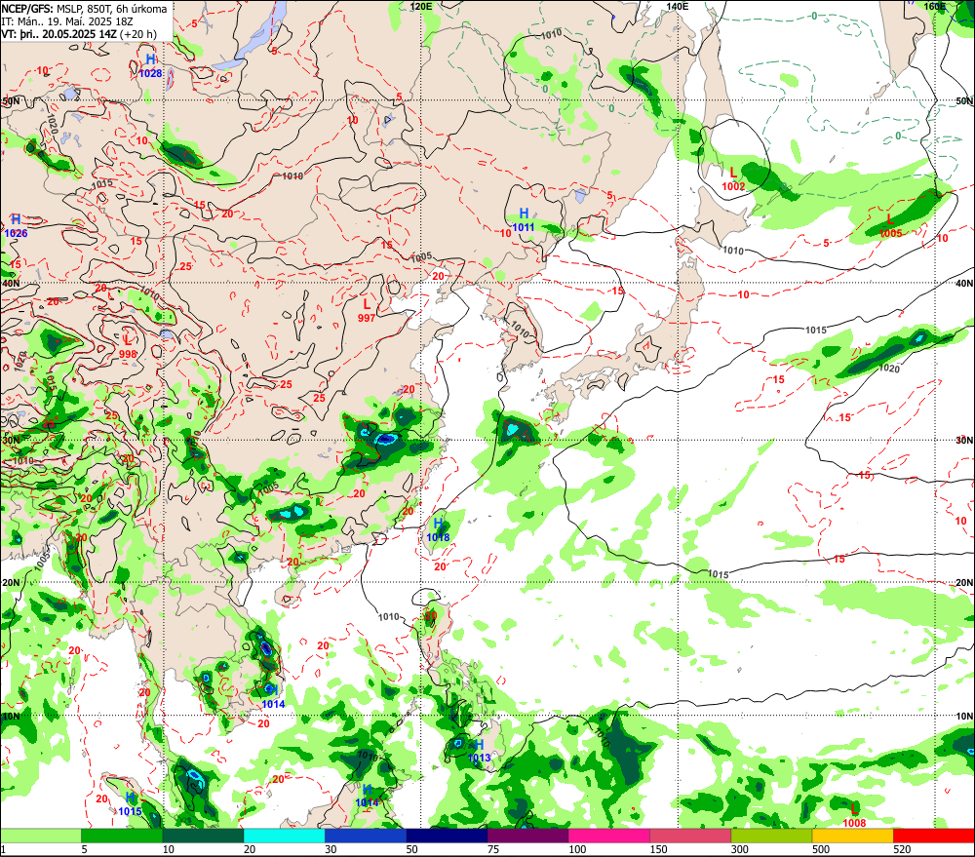Click the L 1002 low near Sakhalin
The width and height of the screenshot is (975, 857).
(734, 179)
